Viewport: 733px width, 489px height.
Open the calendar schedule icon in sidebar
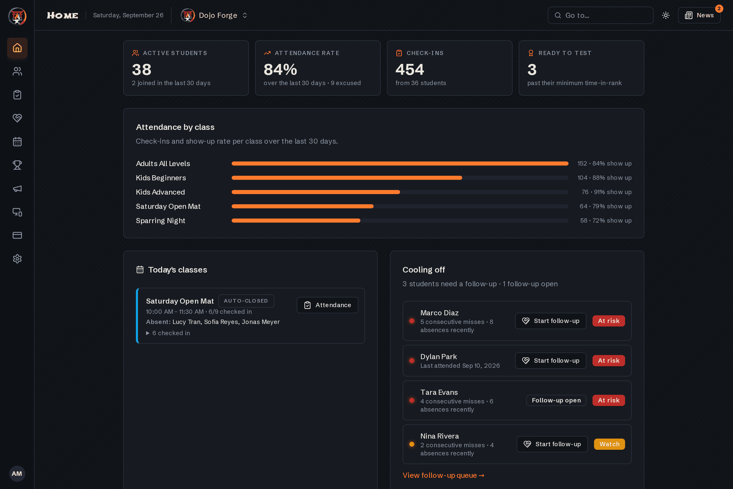point(17,142)
